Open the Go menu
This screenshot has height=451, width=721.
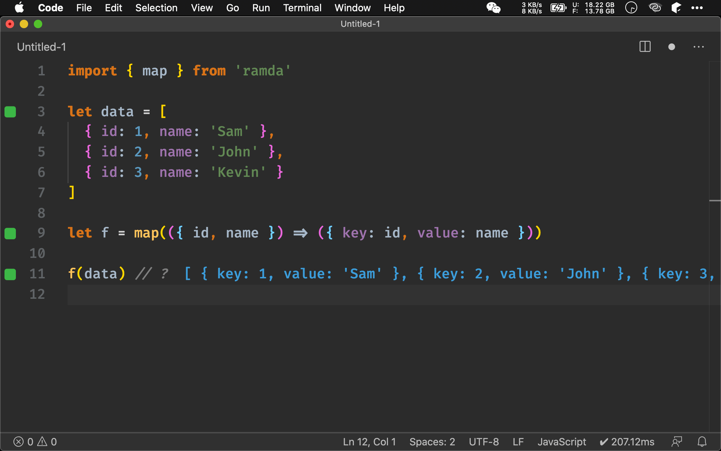coord(232,8)
